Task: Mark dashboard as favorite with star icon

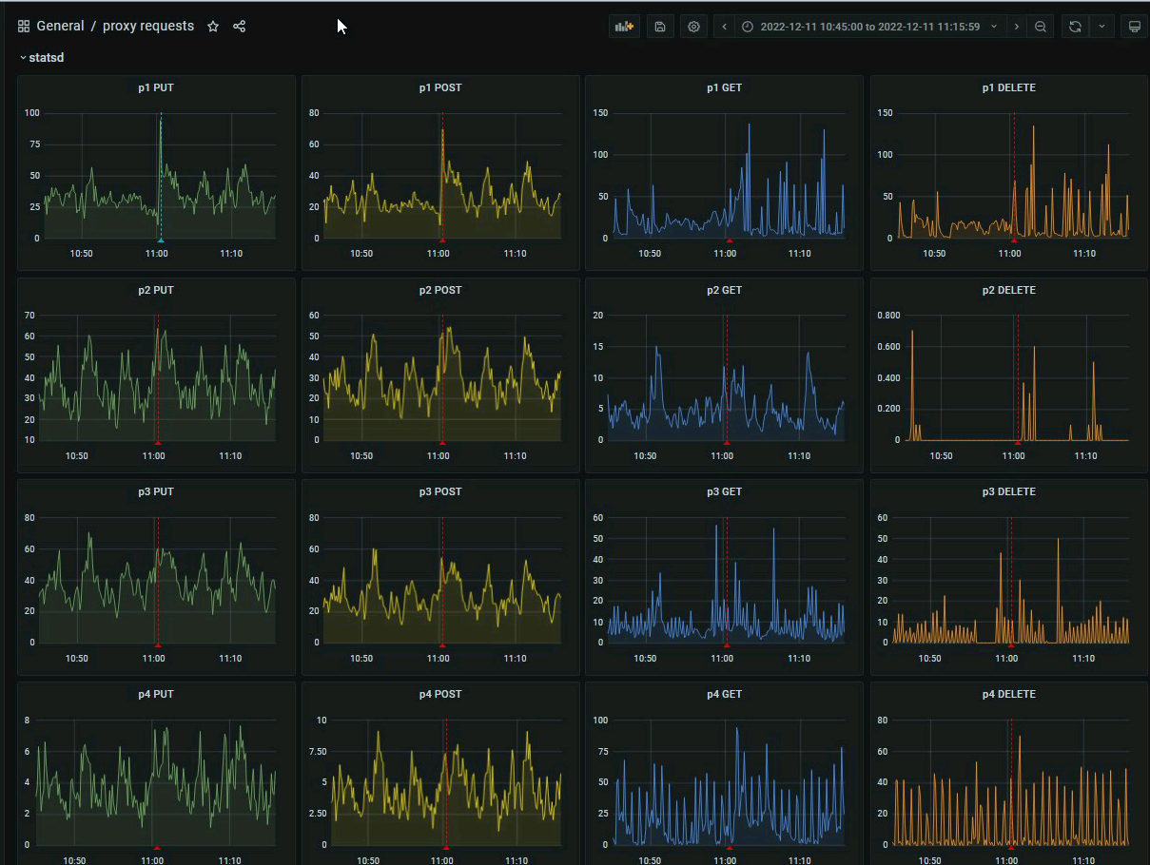Action: pyautogui.click(x=213, y=27)
